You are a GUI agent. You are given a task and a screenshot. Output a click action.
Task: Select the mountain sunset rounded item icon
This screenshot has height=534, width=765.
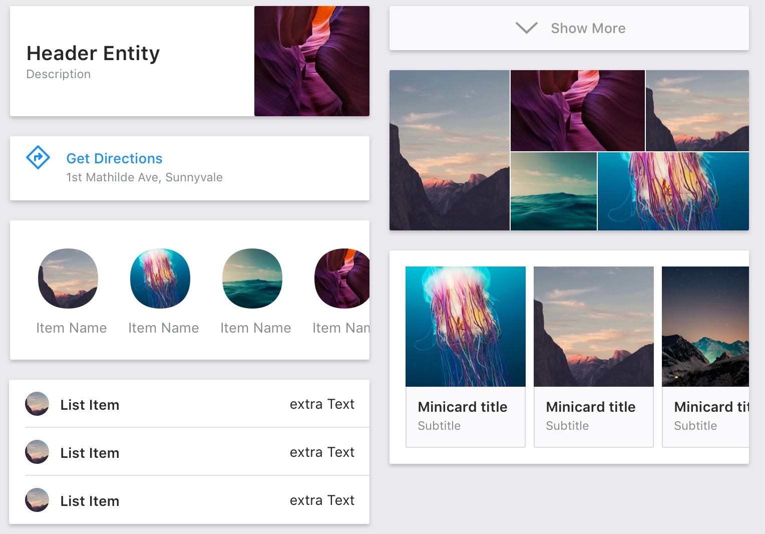[68, 279]
